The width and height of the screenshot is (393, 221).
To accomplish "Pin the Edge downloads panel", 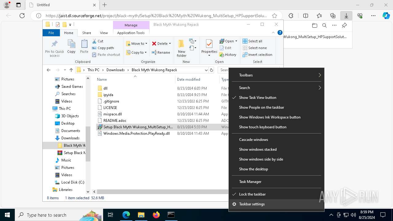I will [x=344, y=25].
